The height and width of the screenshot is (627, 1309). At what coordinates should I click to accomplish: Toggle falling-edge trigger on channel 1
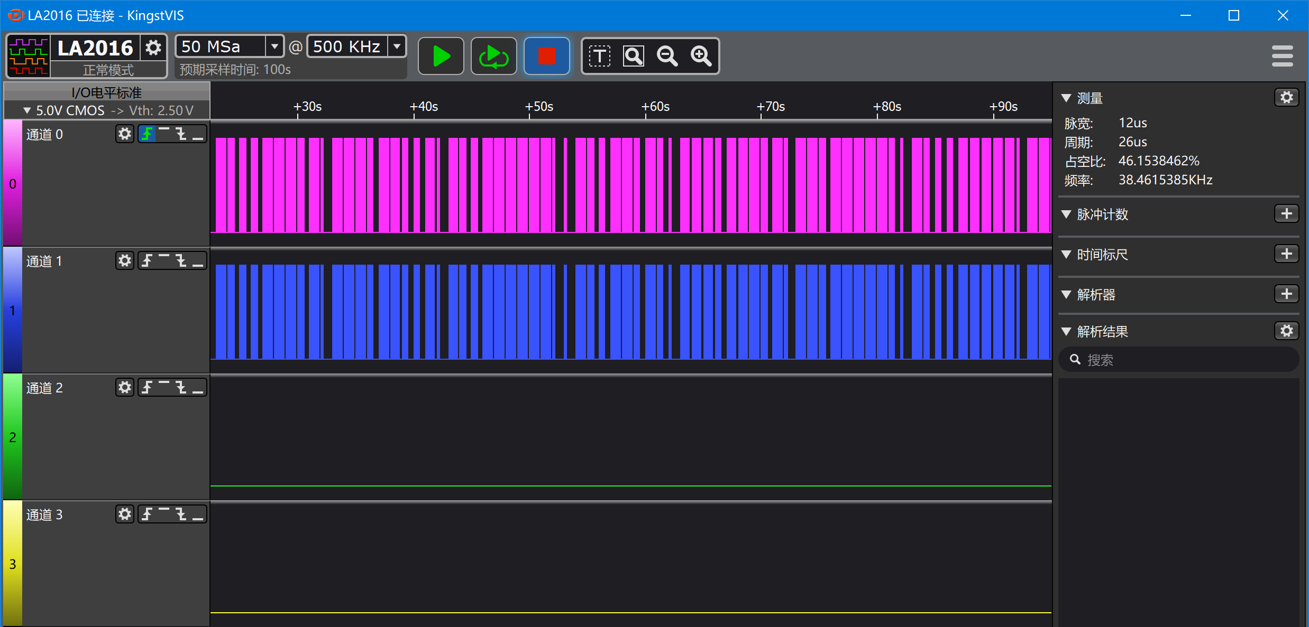click(181, 260)
